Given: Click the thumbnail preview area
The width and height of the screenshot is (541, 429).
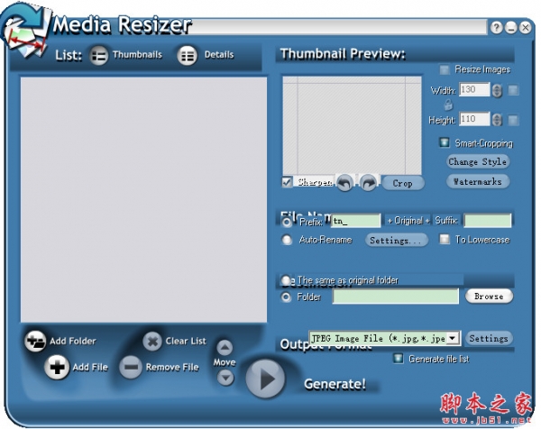Looking at the screenshot, I should [x=352, y=125].
